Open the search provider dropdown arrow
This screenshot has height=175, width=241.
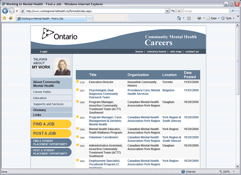[x=237, y=11]
